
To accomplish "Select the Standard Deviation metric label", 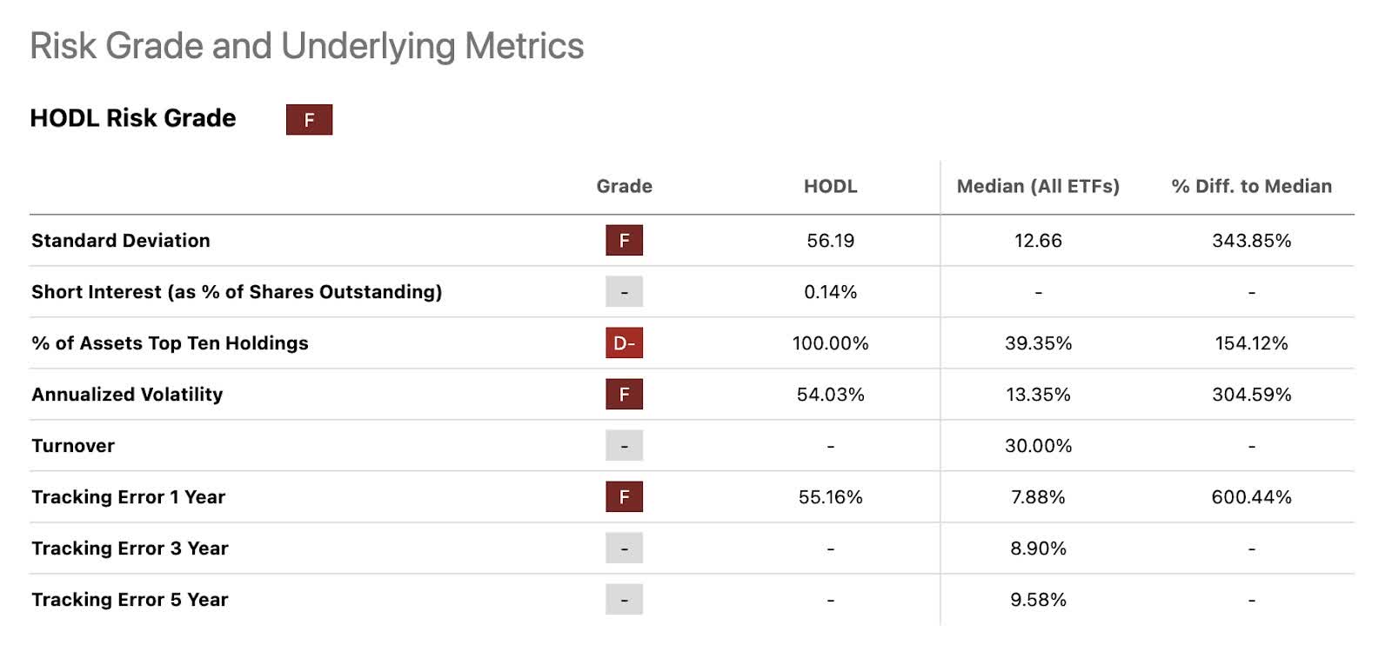I will [x=121, y=241].
